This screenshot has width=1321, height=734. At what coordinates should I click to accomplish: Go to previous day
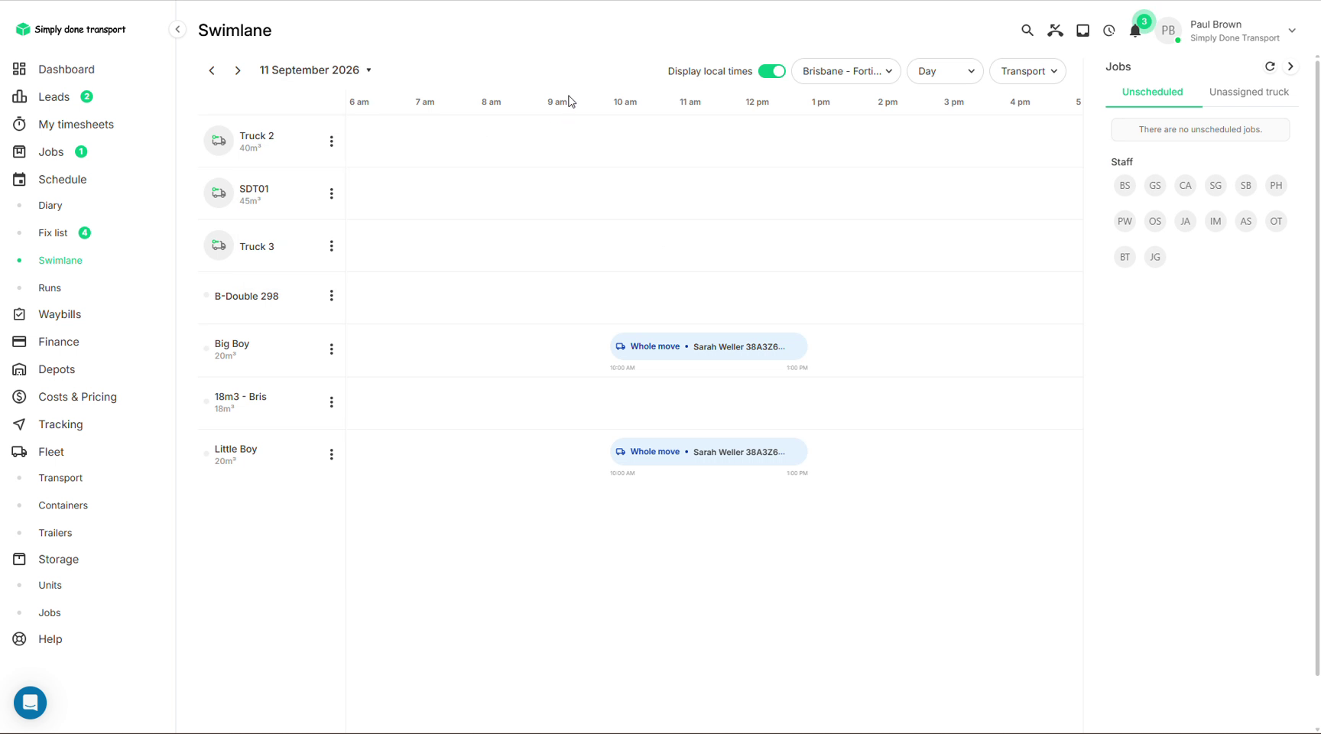[212, 70]
